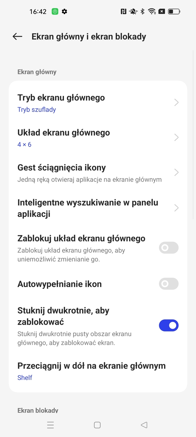Expand Gest ściągnięcia ikony chevron
This screenshot has width=196, height=437.
coord(176,172)
